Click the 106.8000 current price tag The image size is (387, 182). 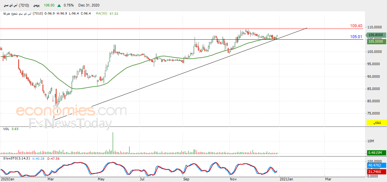click(376, 35)
